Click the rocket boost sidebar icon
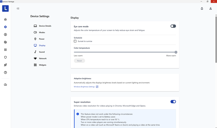This screenshot has width=217, height=128. (5, 65)
